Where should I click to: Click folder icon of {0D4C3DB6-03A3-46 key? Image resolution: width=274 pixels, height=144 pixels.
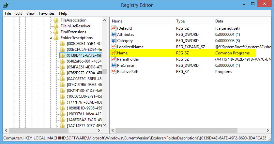62,85
